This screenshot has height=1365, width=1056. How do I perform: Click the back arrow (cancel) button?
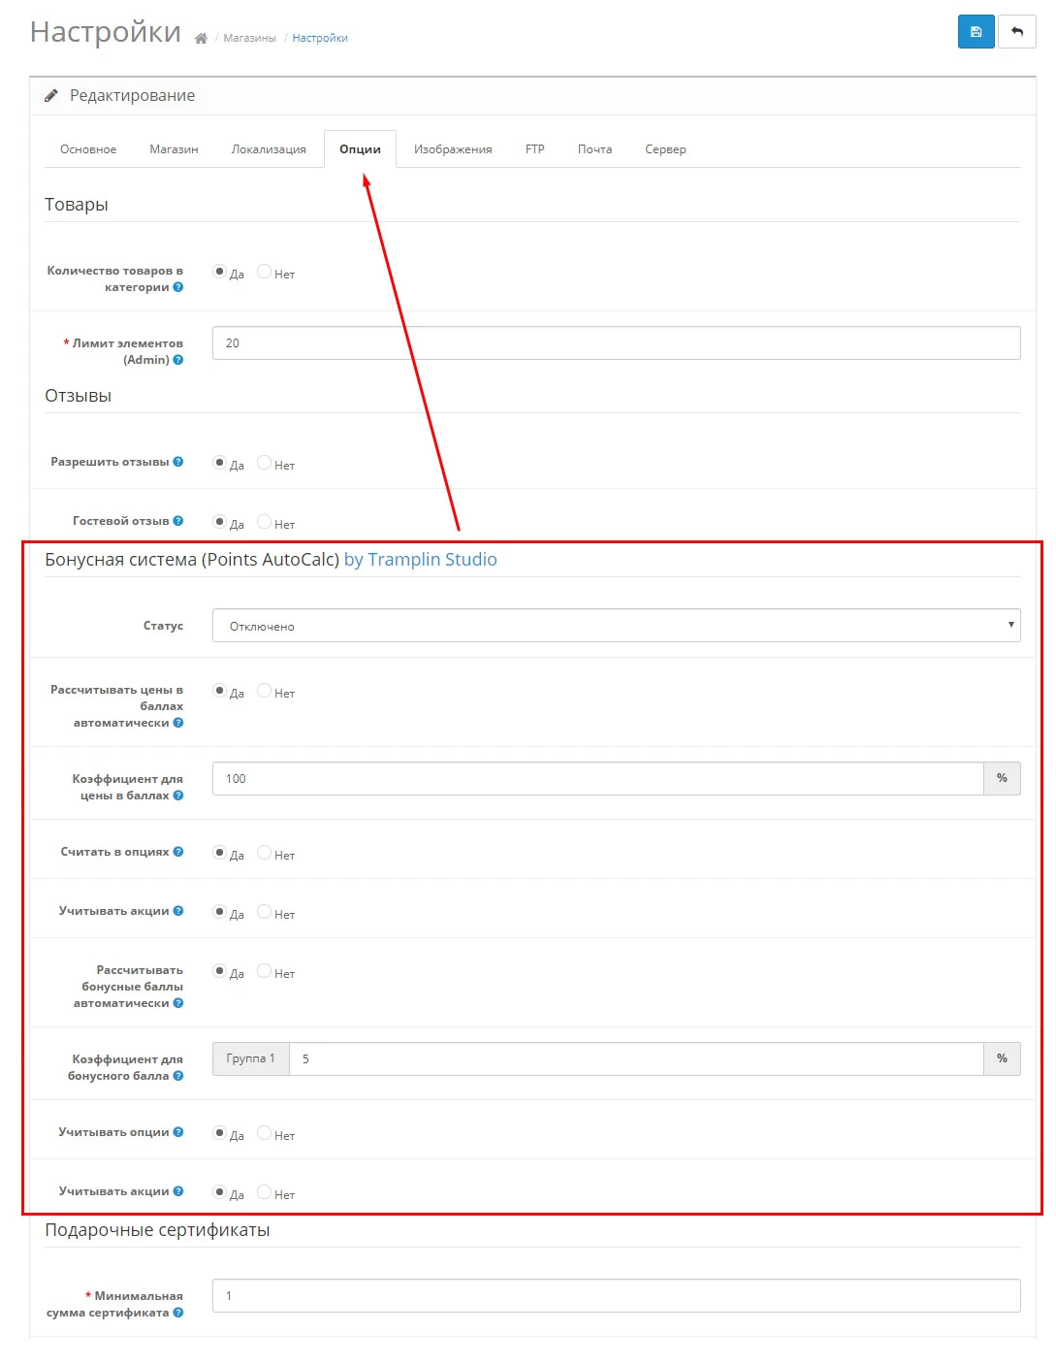[1017, 31]
